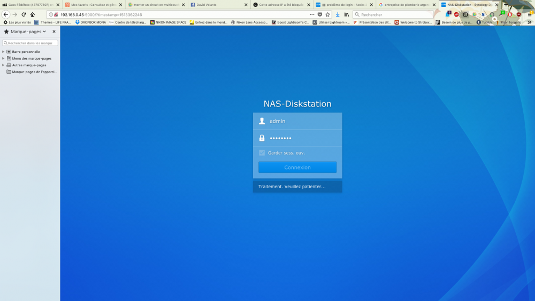Open the downloads arrow panel
Image resolution: width=535 pixels, height=301 pixels.
click(x=338, y=14)
